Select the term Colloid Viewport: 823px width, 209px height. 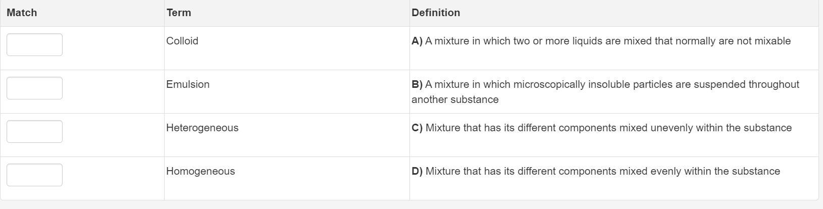tap(182, 41)
